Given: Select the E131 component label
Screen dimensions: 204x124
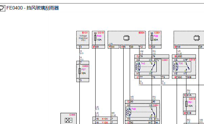Looking at the screenshot, I should coord(85,33).
